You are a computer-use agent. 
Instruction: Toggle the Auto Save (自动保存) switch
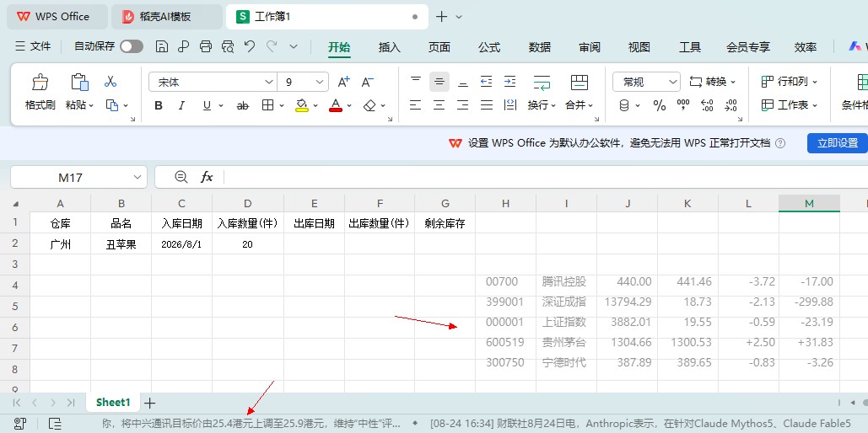pyautogui.click(x=132, y=46)
